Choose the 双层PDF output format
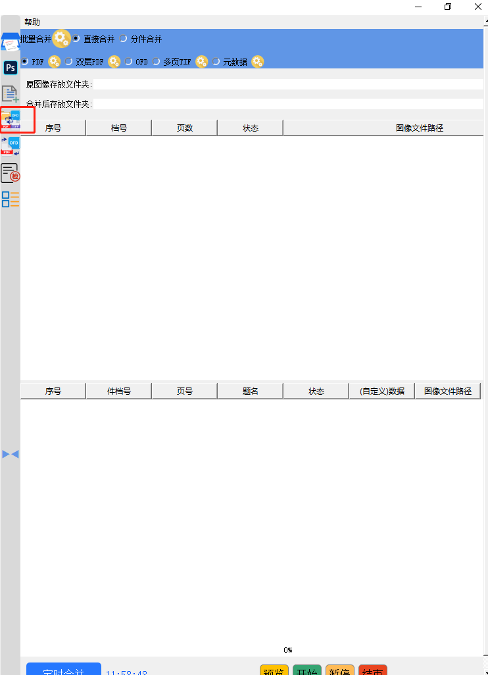The width and height of the screenshot is (488, 675). (68, 62)
